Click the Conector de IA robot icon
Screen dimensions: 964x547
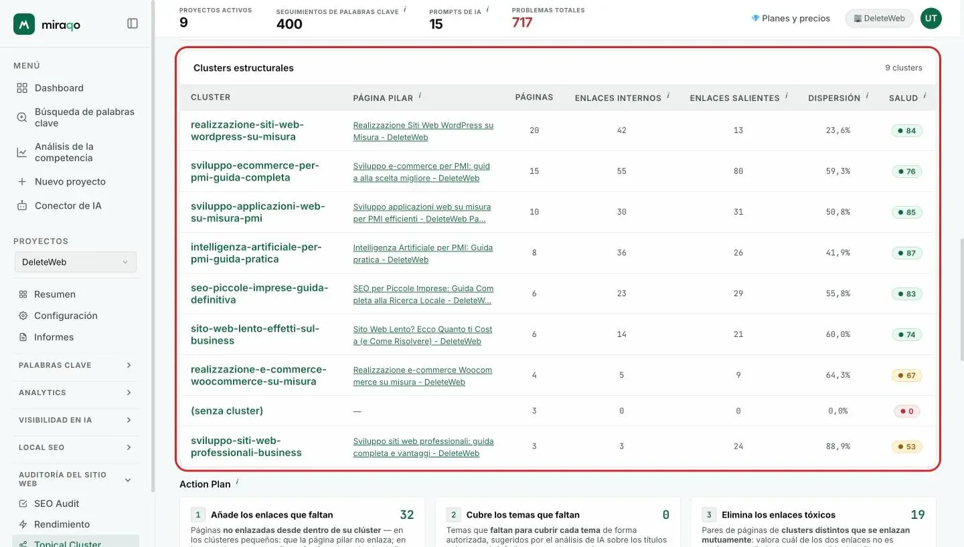pos(22,206)
